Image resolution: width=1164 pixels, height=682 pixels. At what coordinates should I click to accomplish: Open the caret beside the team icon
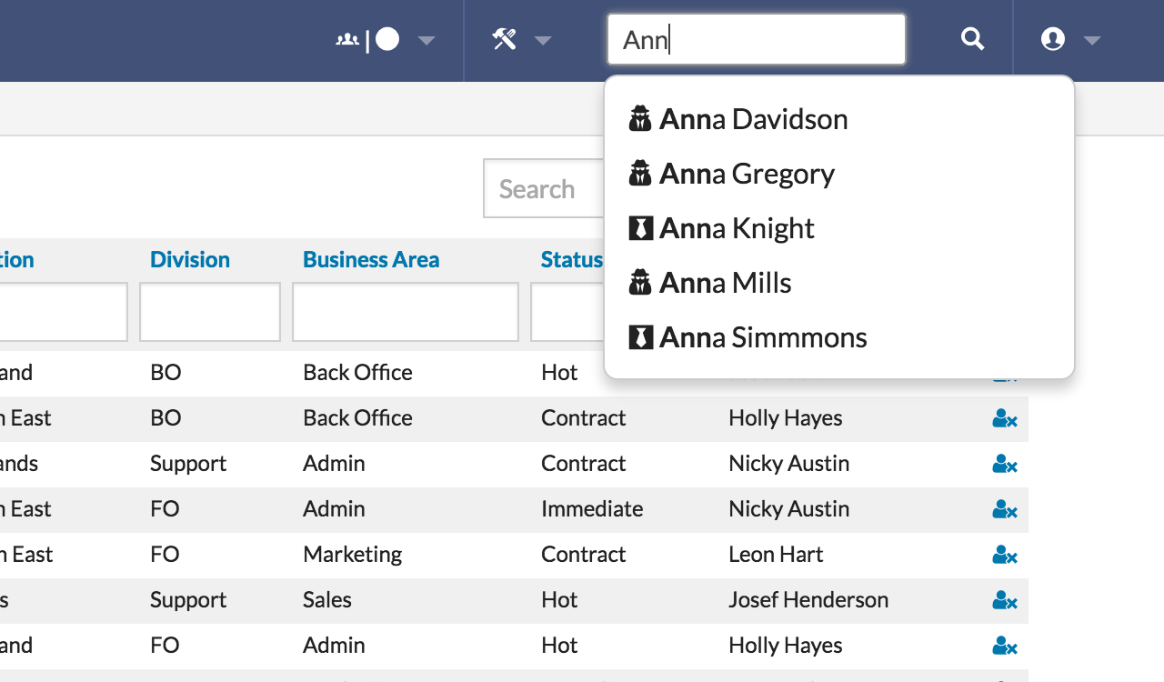point(426,40)
